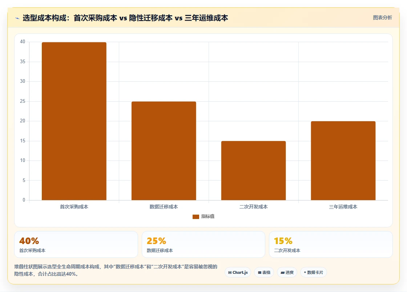Viewport: 407px width, 292px height.
Task: Click the 首次采购成本 x-axis label
Action: click(x=74, y=207)
